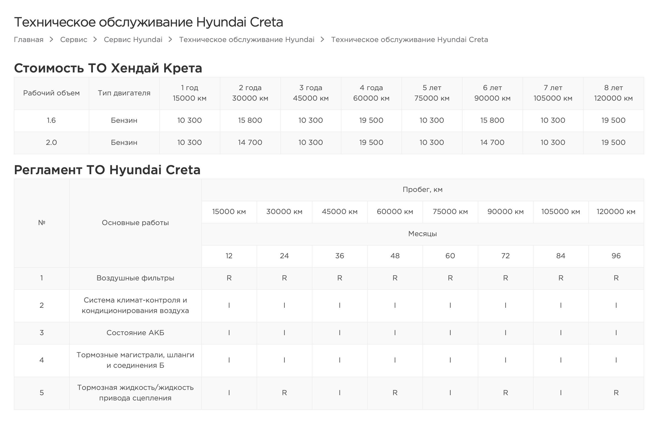Click row number 5 cell
The image size is (658, 430).
click(x=42, y=393)
